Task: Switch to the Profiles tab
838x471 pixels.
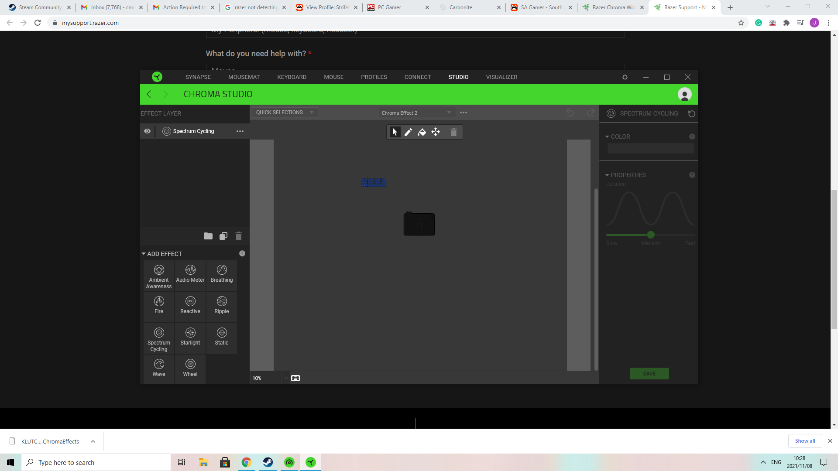Action: click(374, 77)
